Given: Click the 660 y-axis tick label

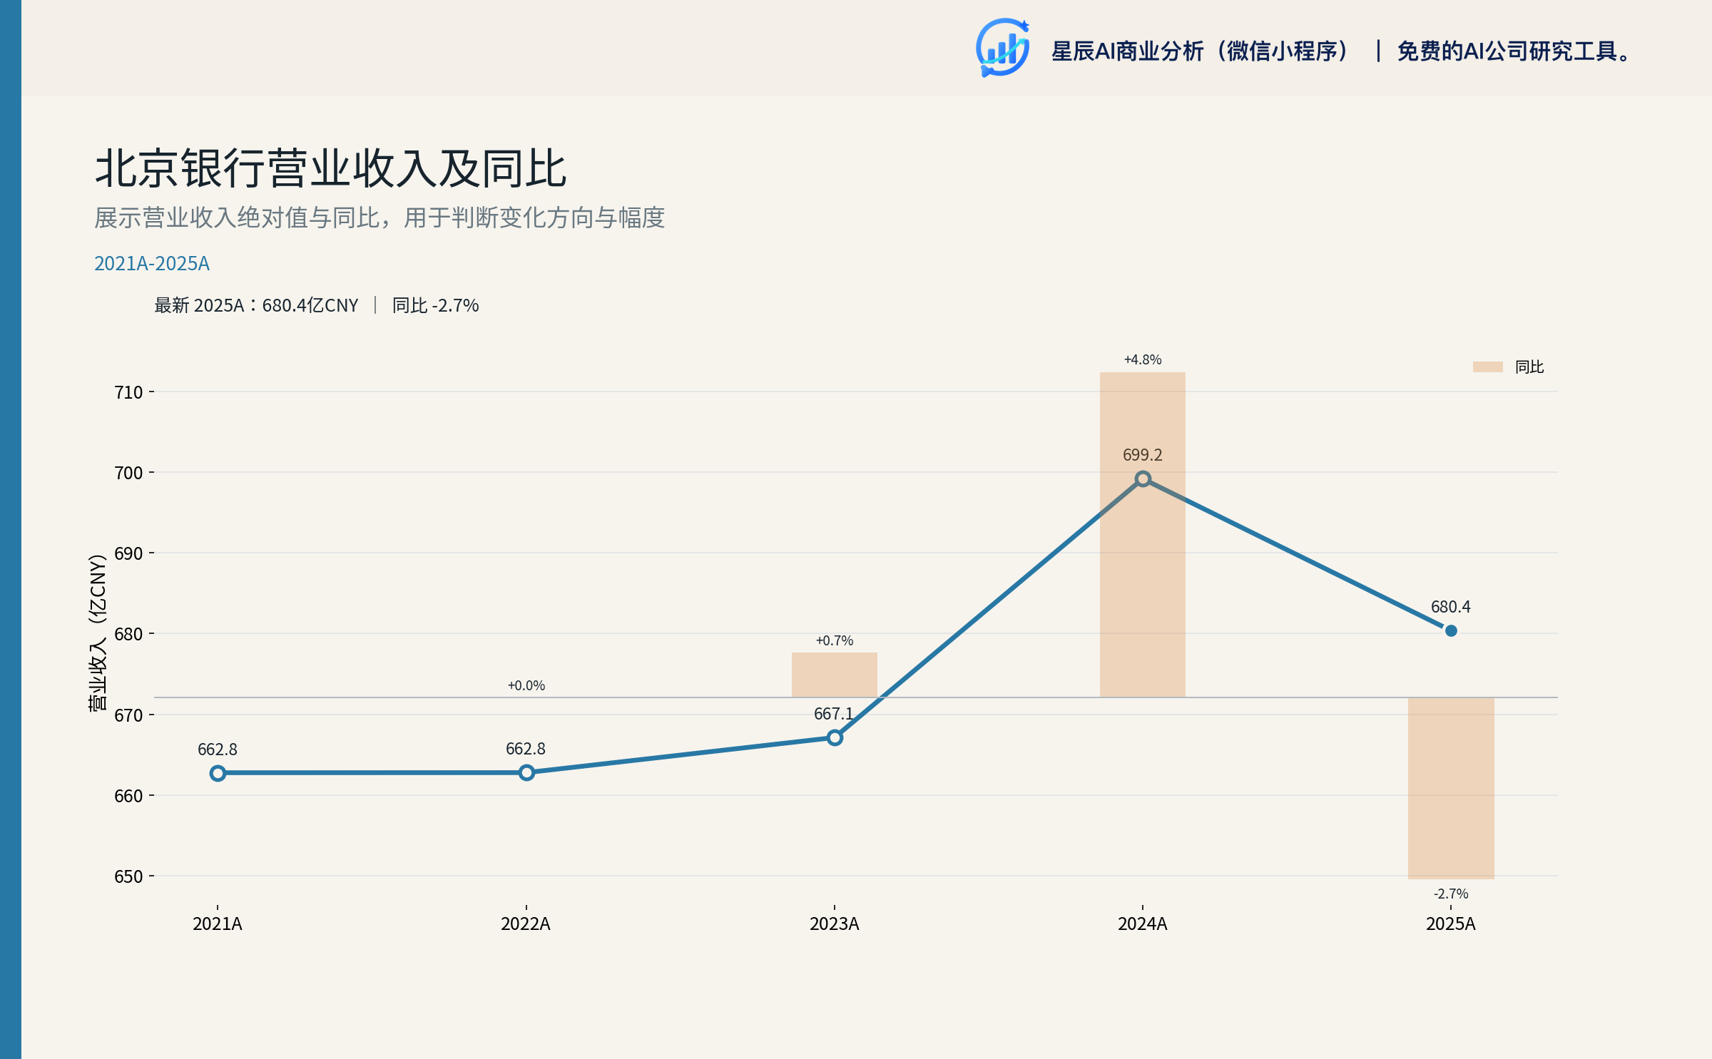Looking at the screenshot, I should (129, 796).
